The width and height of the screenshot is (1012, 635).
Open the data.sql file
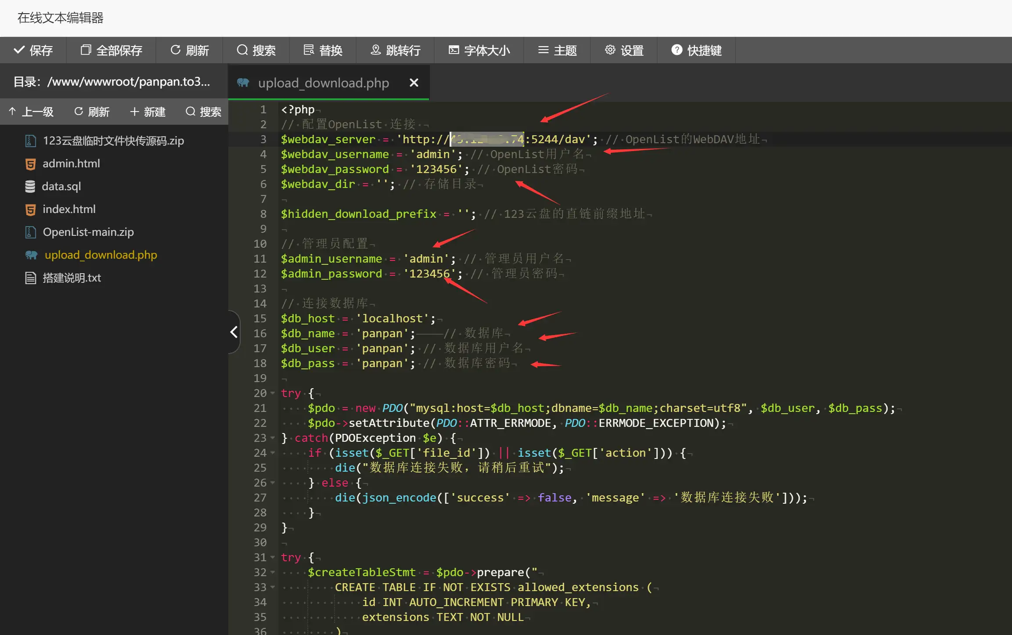click(61, 186)
